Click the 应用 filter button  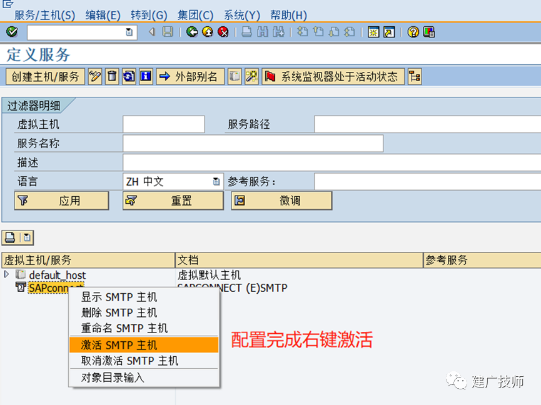pyautogui.click(x=61, y=200)
